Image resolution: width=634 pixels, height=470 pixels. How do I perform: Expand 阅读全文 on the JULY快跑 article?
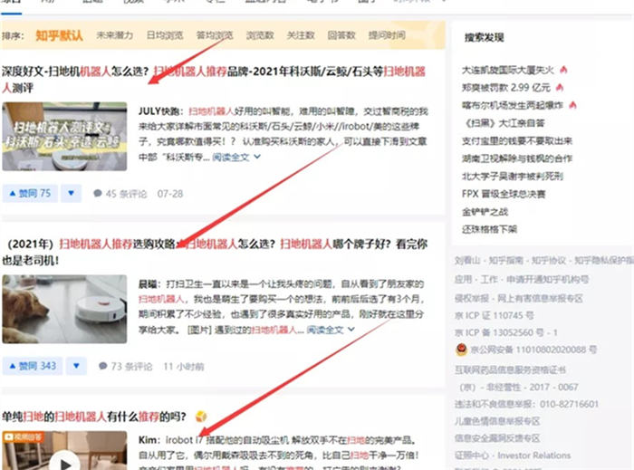[x=236, y=157]
